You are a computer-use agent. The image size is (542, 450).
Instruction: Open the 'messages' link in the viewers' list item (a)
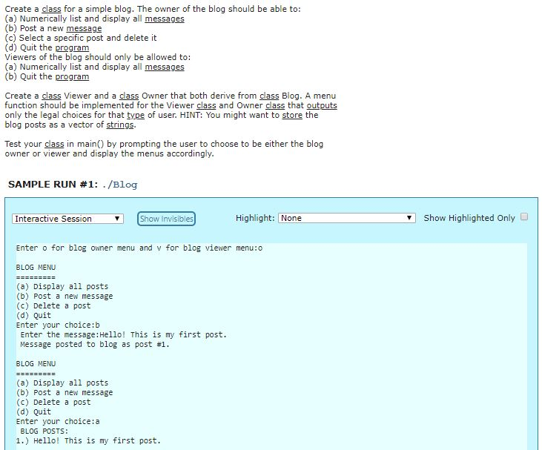click(x=164, y=67)
